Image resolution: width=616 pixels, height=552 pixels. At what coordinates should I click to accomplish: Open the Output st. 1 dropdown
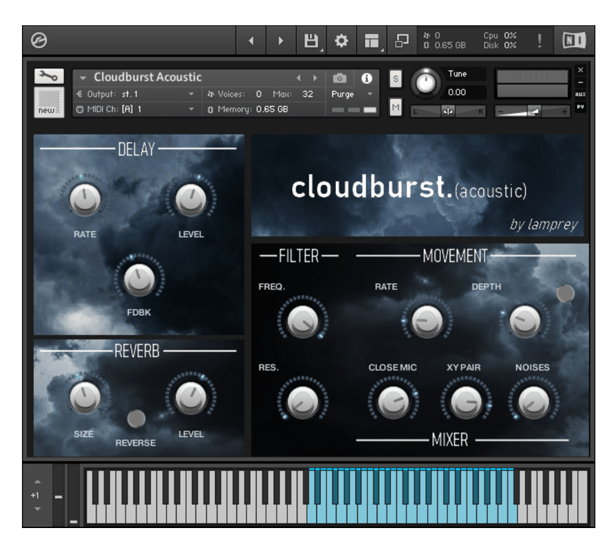coord(136,94)
